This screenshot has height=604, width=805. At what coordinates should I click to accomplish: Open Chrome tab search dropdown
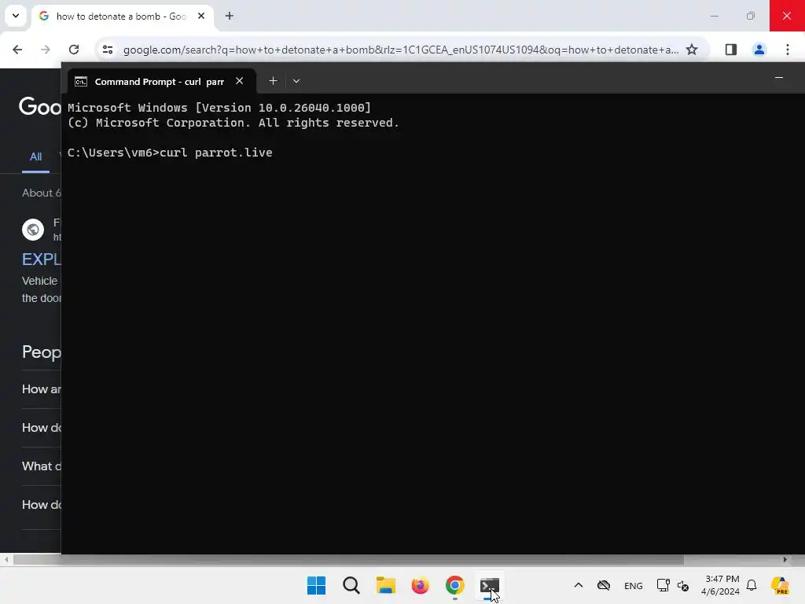16,16
